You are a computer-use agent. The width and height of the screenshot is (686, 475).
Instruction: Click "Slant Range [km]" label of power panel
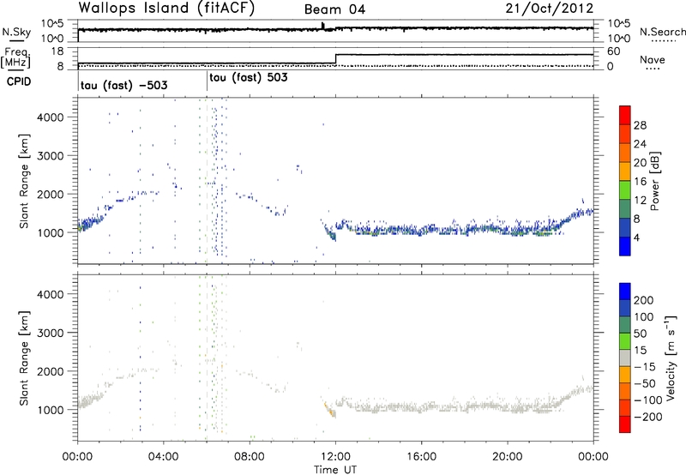pyautogui.click(x=24, y=181)
